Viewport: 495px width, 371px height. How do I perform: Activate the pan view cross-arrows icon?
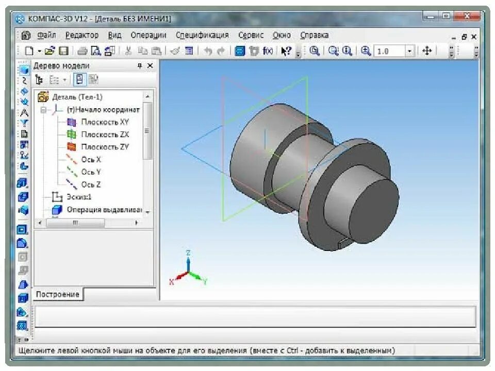tap(427, 51)
